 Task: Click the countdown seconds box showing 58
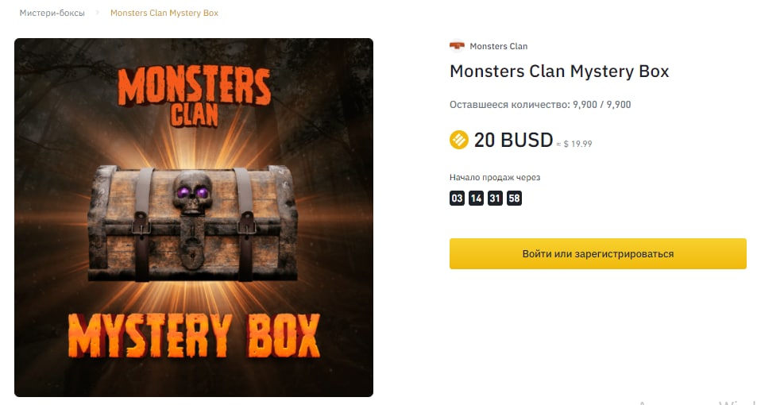(x=514, y=199)
